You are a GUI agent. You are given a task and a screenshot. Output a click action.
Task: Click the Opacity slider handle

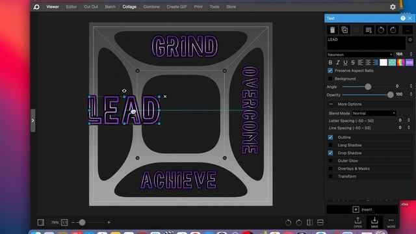(x=390, y=95)
